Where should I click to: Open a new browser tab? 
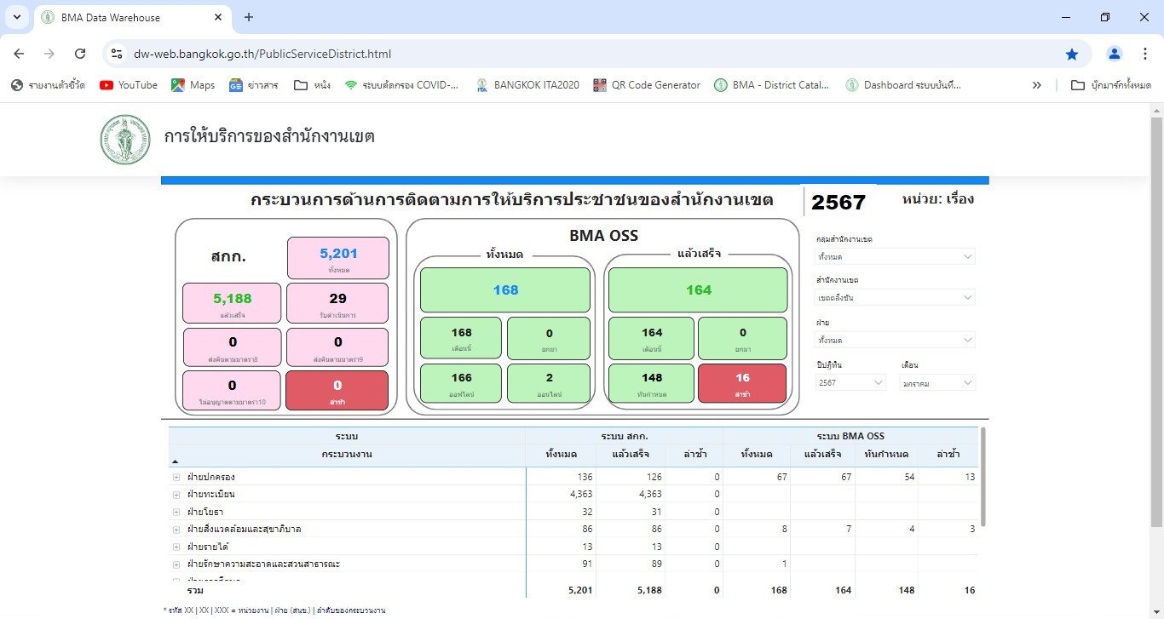249,17
